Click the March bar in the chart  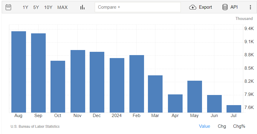coord(155,94)
